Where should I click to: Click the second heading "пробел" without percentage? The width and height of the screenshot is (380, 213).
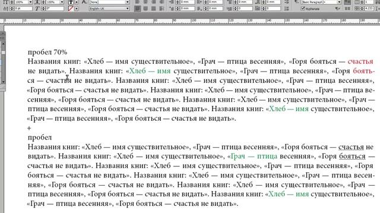click(x=40, y=137)
